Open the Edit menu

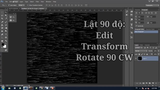pyautogui.click(x=10, y=2)
